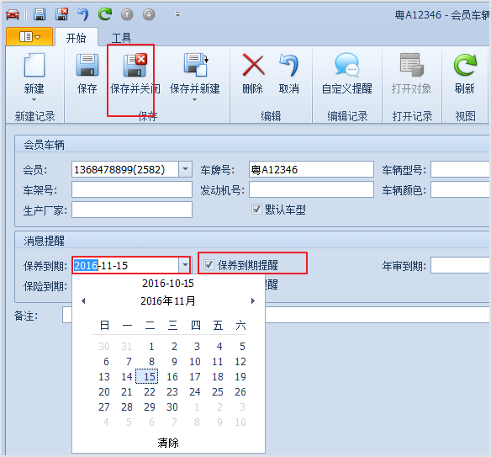Image resolution: width=491 pixels, height=457 pixels.
Task: Click the quick-access down arrow circle icon
Action: coord(149,14)
